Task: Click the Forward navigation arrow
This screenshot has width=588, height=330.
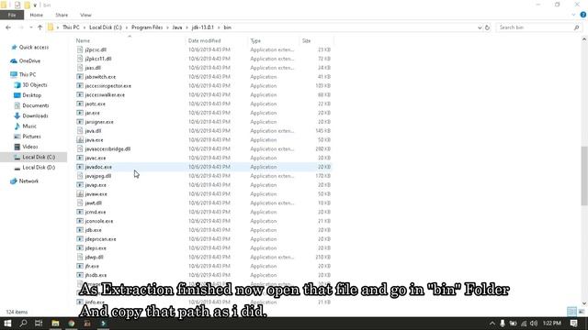Action: (20, 27)
